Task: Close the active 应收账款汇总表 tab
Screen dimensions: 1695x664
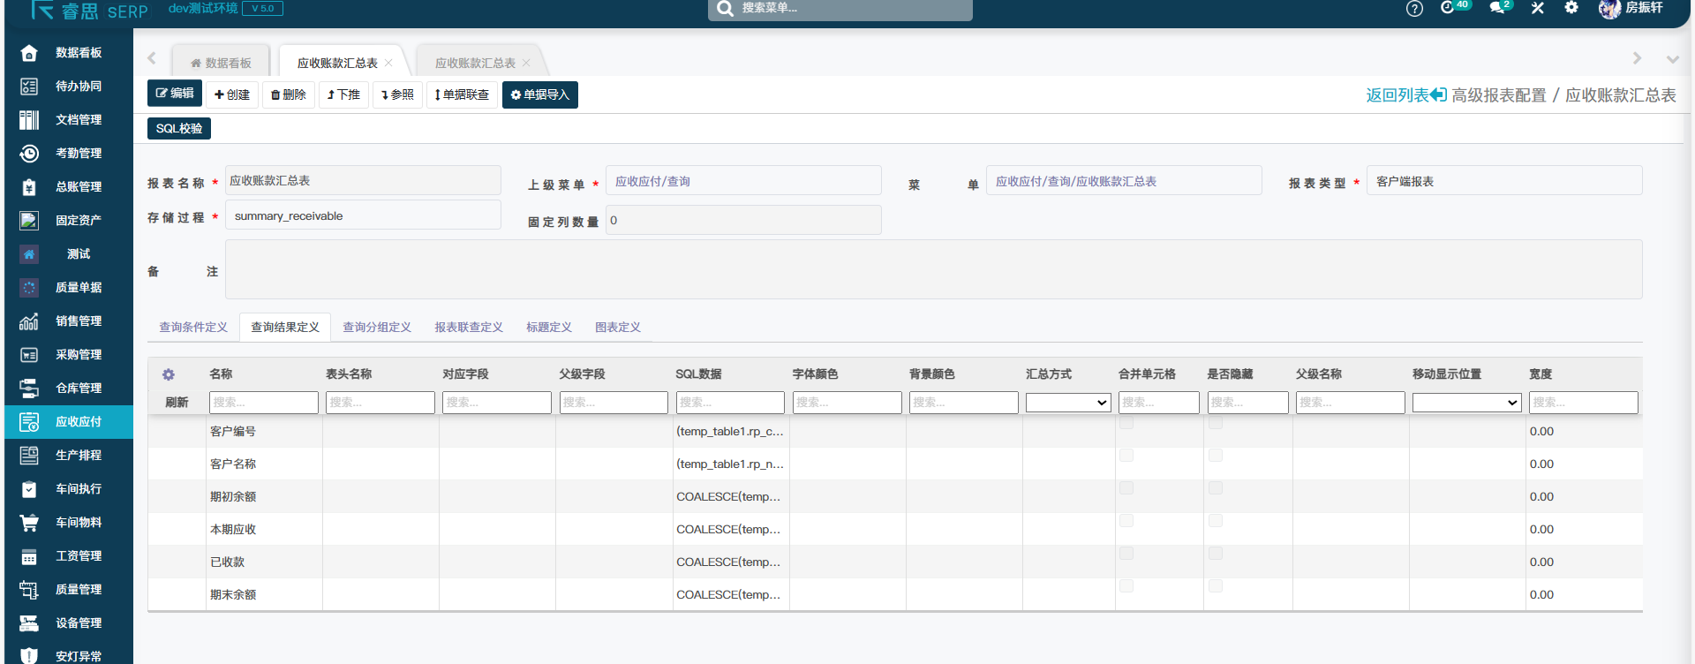Action: pyautogui.click(x=388, y=63)
